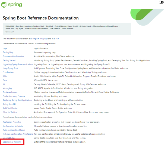Open Dependency Versions appendix link
Image resolution: width=168 pixels, height=145 pixels.
click(12, 142)
